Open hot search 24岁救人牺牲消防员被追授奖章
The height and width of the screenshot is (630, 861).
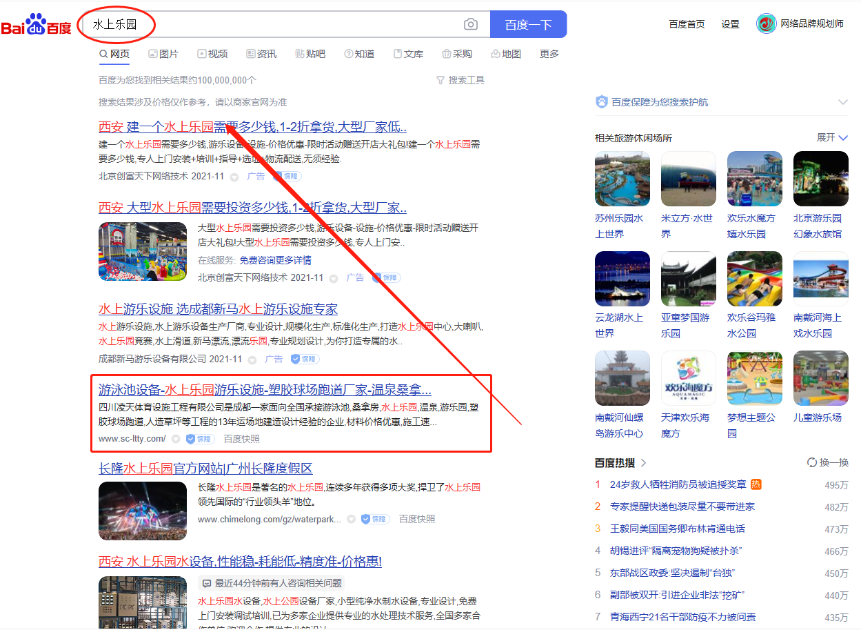pos(678,484)
